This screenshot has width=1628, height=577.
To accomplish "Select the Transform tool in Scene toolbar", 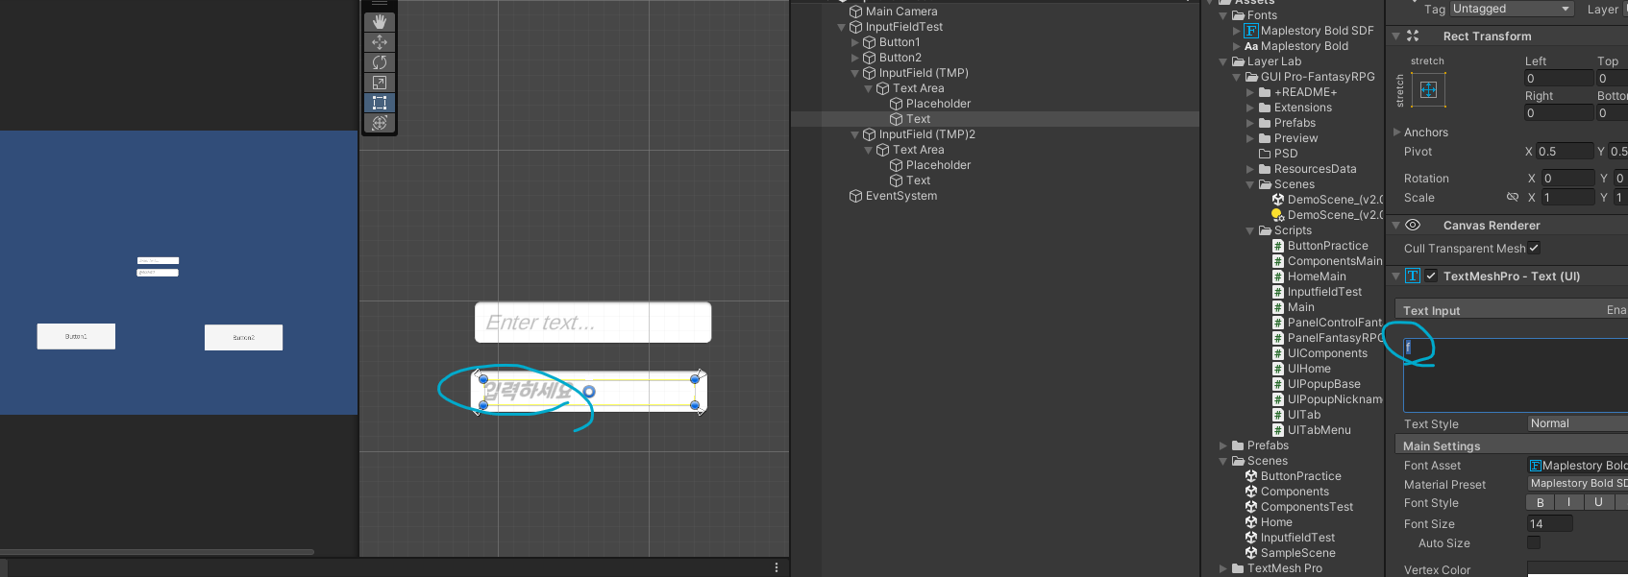I will [x=380, y=123].
